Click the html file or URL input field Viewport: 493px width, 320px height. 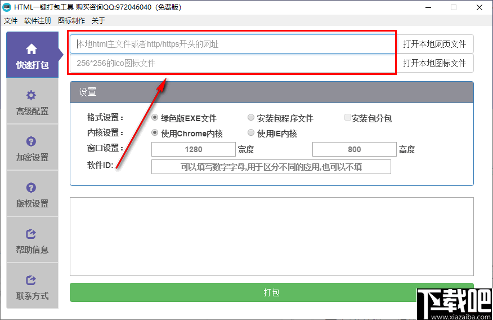(x=233, y=44)
